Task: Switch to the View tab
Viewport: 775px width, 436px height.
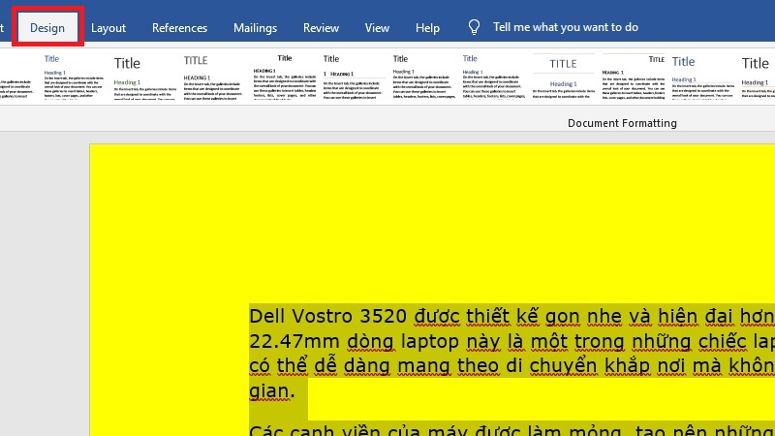Action: [x=377, y=28]
